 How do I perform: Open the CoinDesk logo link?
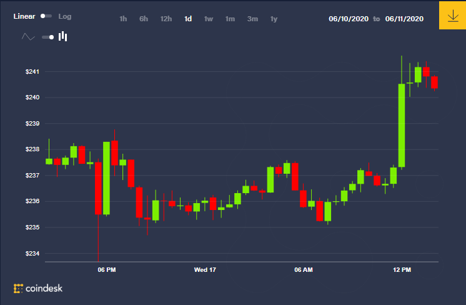coord(38,288)
